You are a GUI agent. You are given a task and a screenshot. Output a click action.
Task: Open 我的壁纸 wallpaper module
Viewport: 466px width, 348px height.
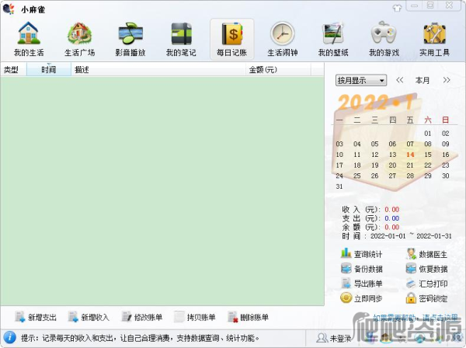[x=333, y=39]
